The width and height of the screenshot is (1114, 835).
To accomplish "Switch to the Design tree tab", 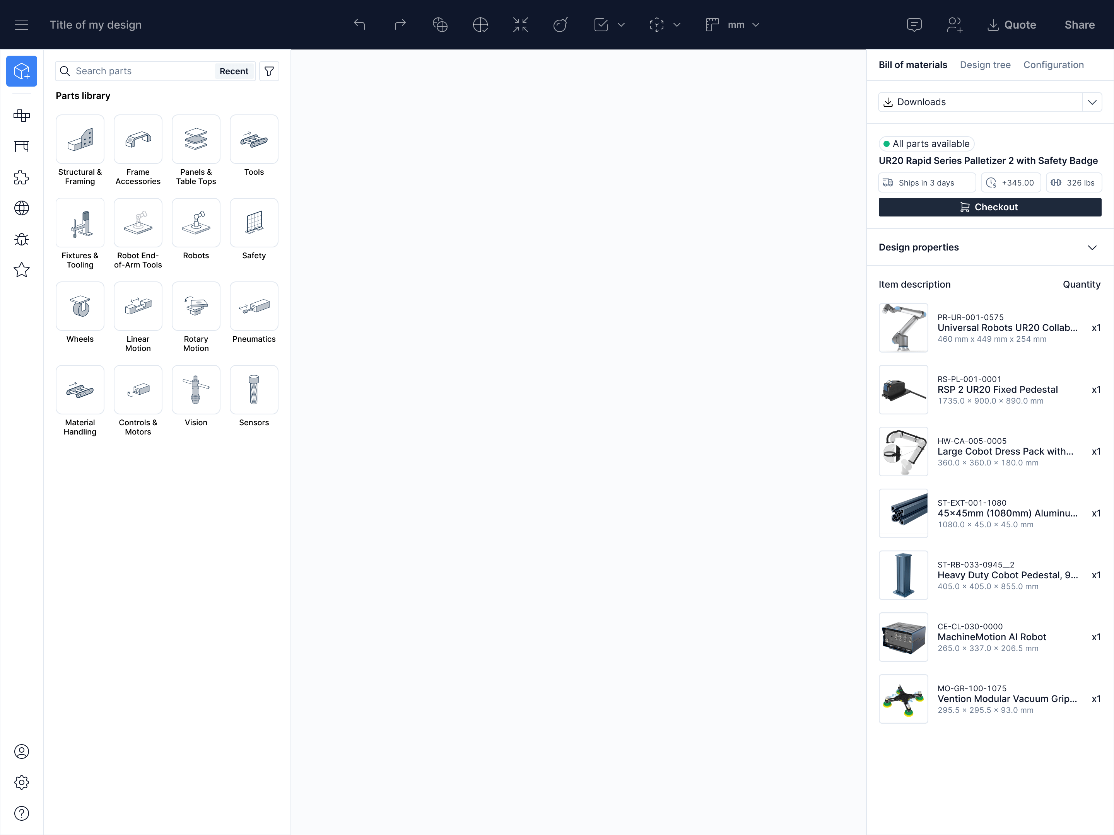I will click(984, 65).
